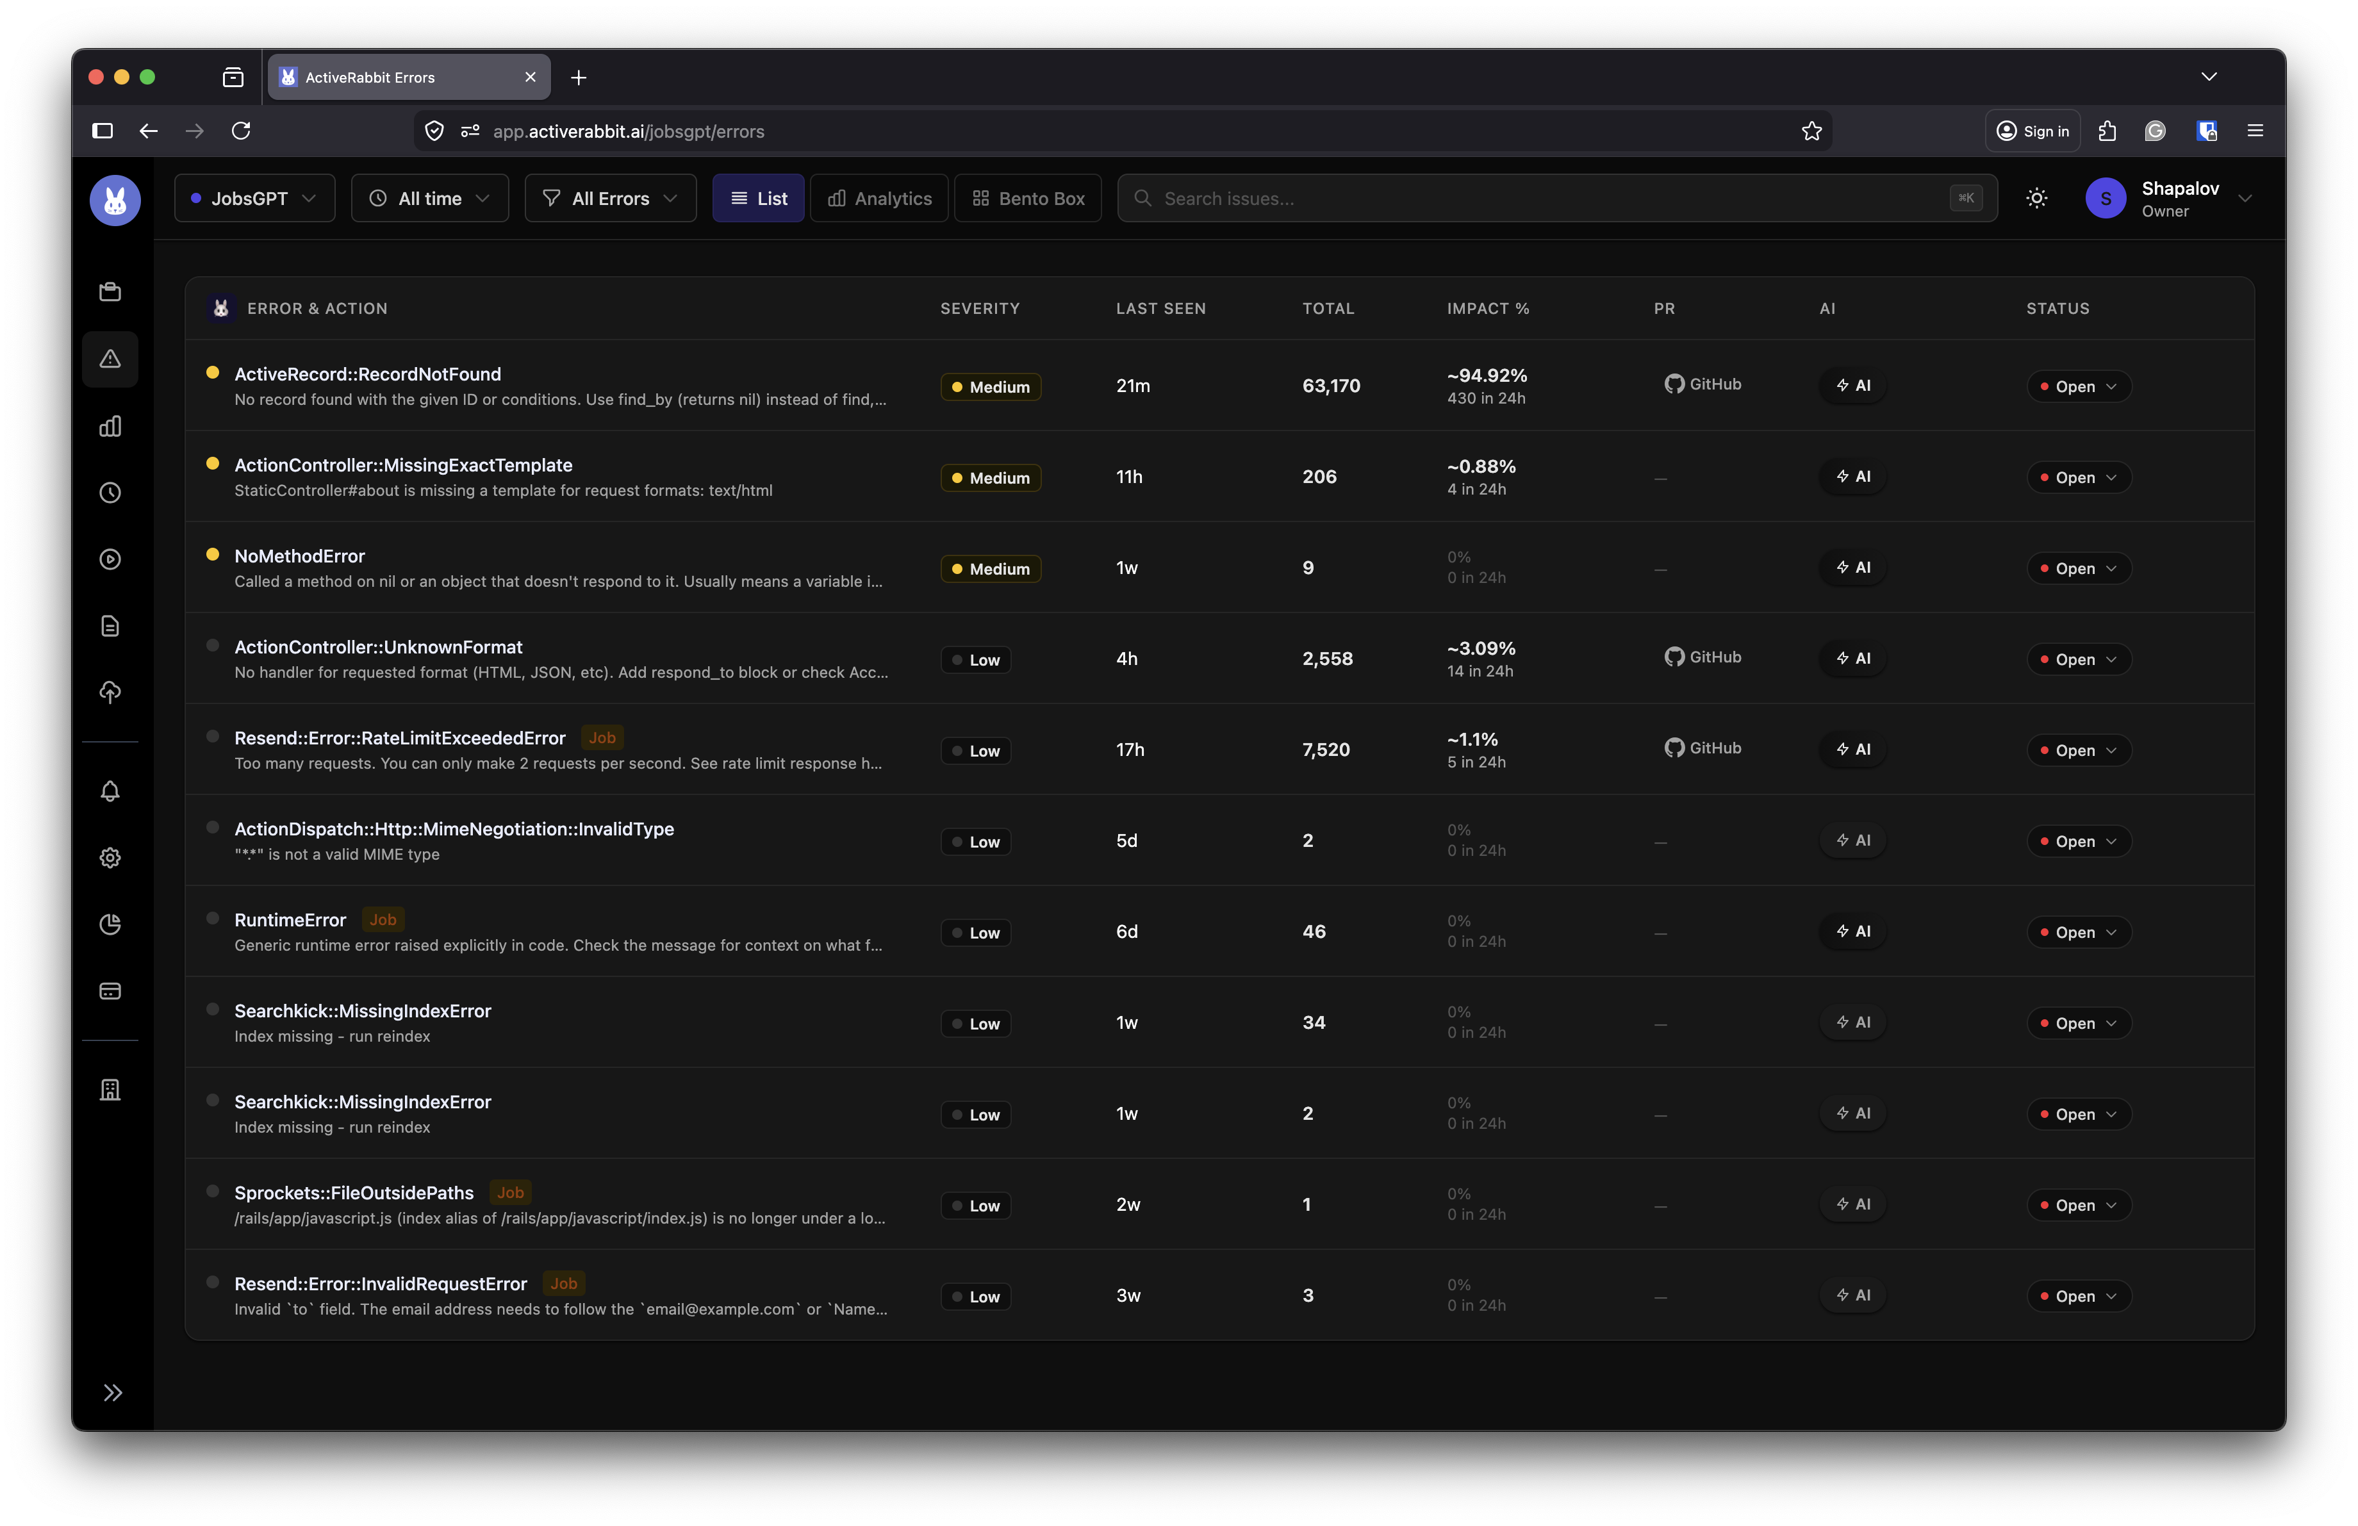Click the browser address bar URL
This screenshot has height=1526, width=2358.
click(x=628, y=132)
